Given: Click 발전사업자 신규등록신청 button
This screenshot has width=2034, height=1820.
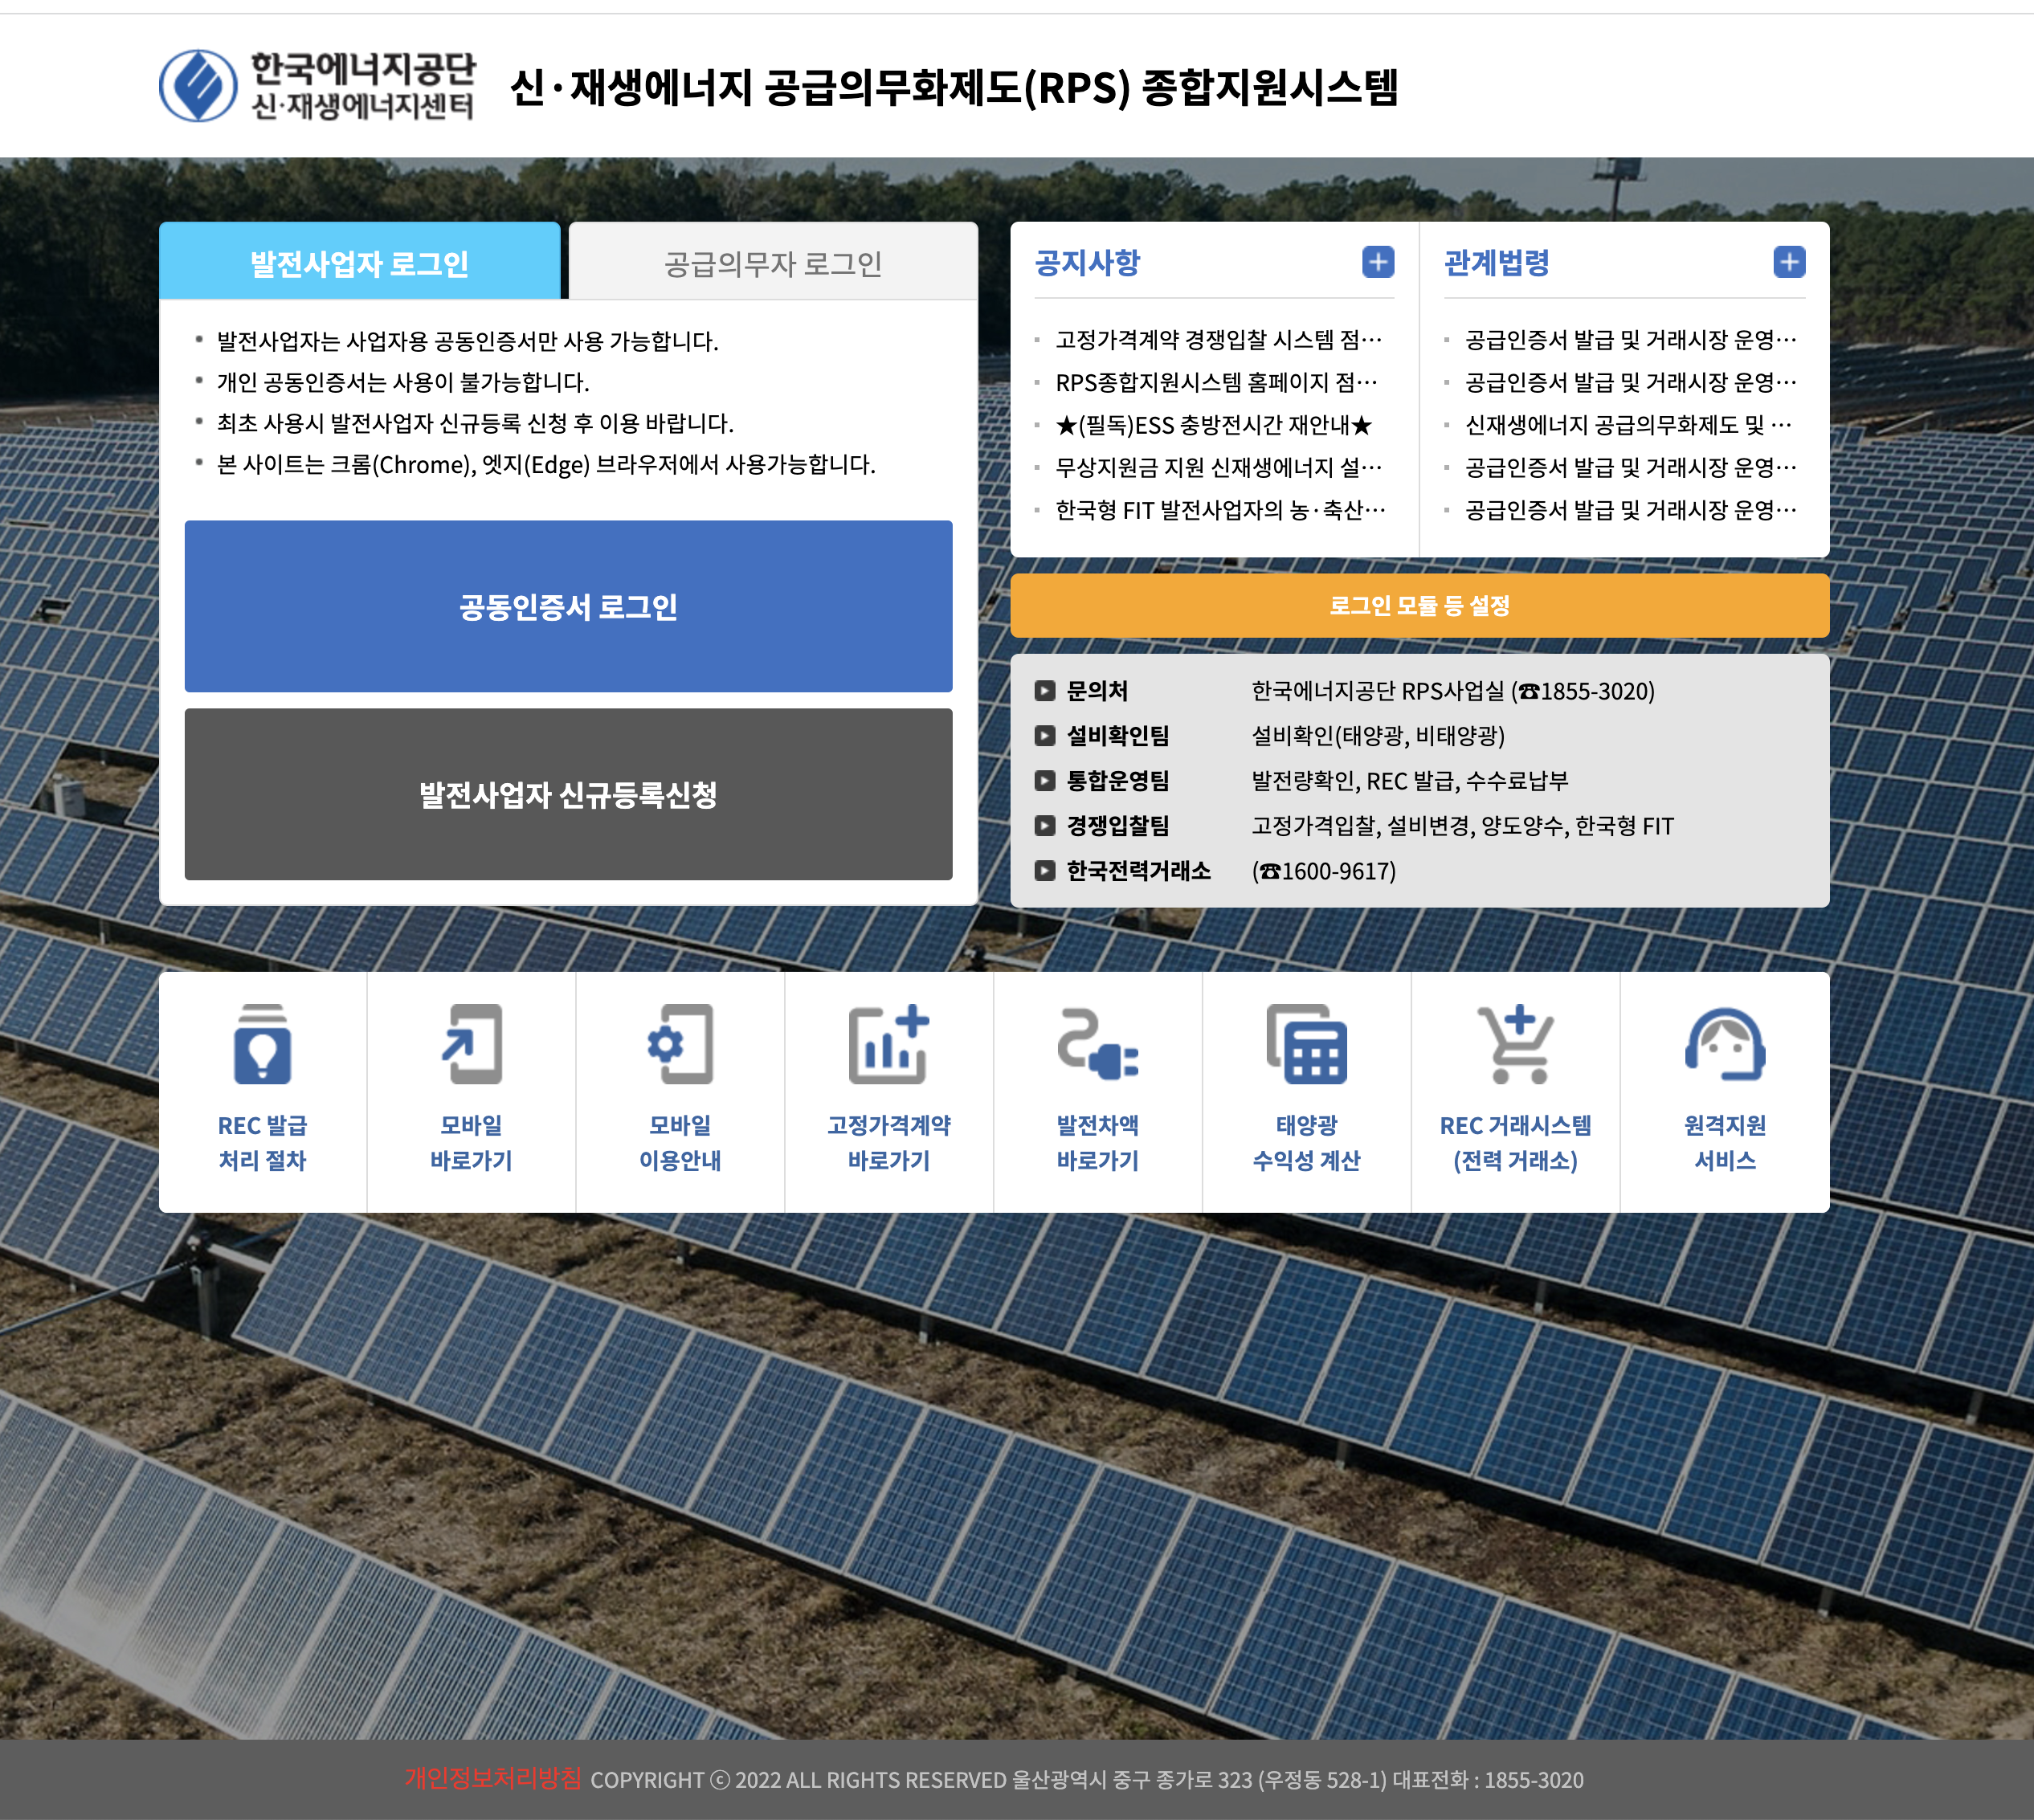Looking at the screenshot, I should 568,795.
